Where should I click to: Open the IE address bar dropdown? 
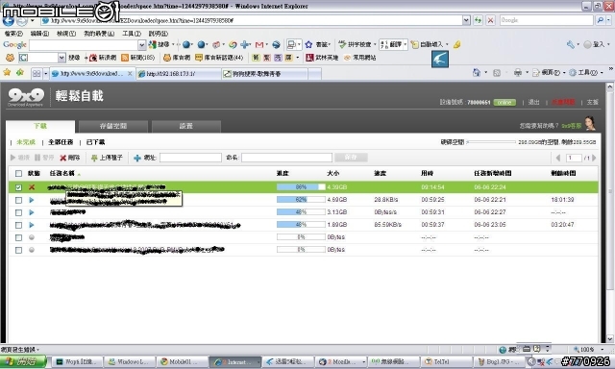[466, 20]
